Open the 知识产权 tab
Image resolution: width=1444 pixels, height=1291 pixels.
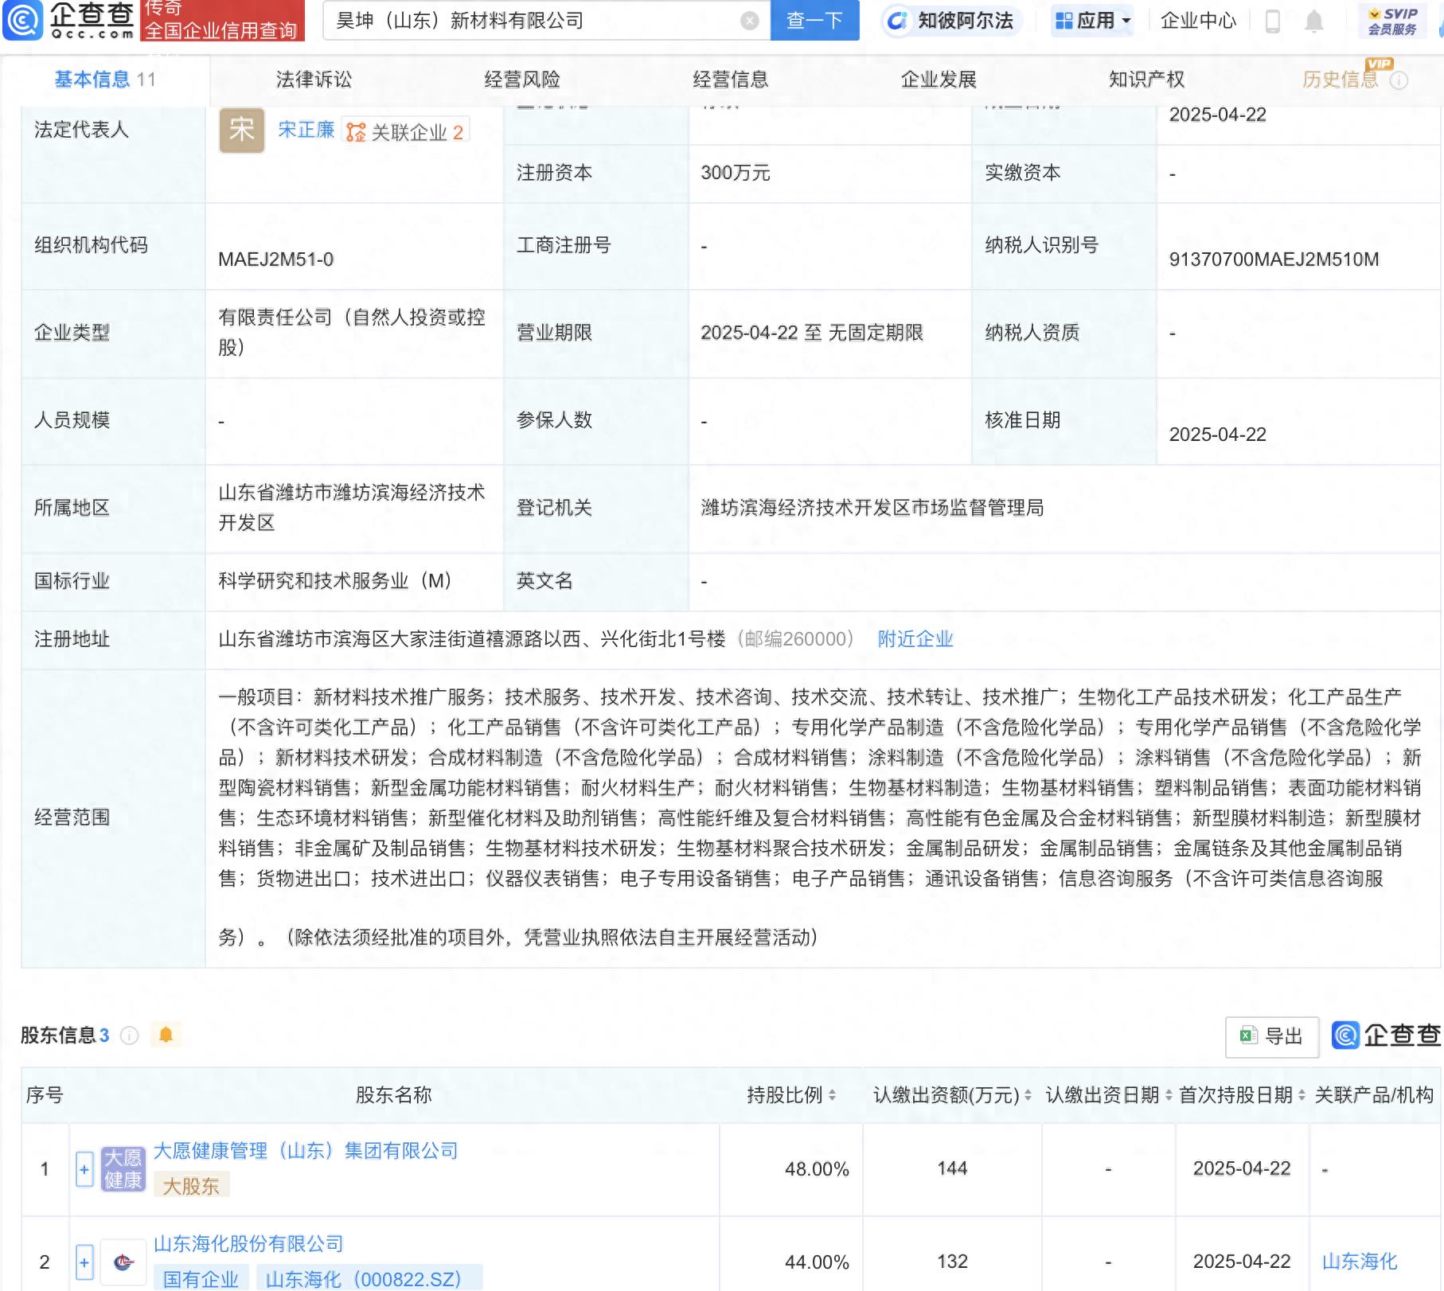1147,80
